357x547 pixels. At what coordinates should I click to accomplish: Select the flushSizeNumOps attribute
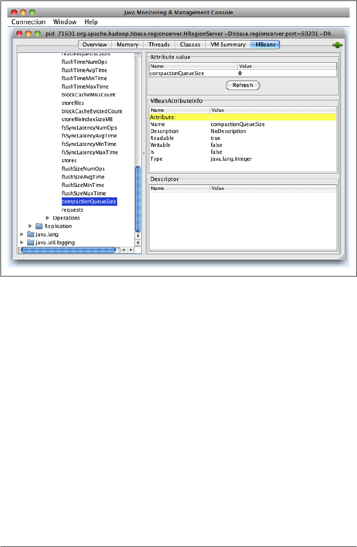pos(84,169)
